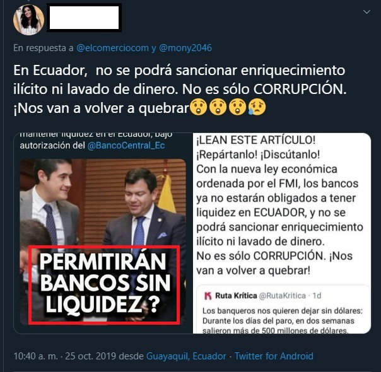Click the 10:40 a. m. timestamp
The width and height of the screenshot is (381, 372).
coord(36,356)
